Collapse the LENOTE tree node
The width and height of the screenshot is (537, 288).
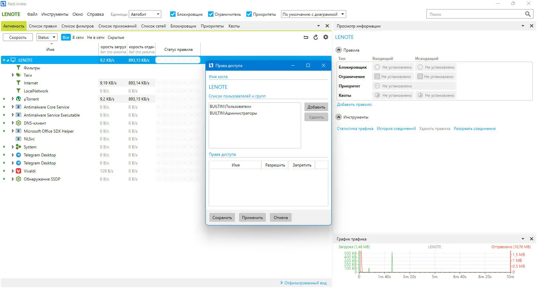click(x=8, y=60)
